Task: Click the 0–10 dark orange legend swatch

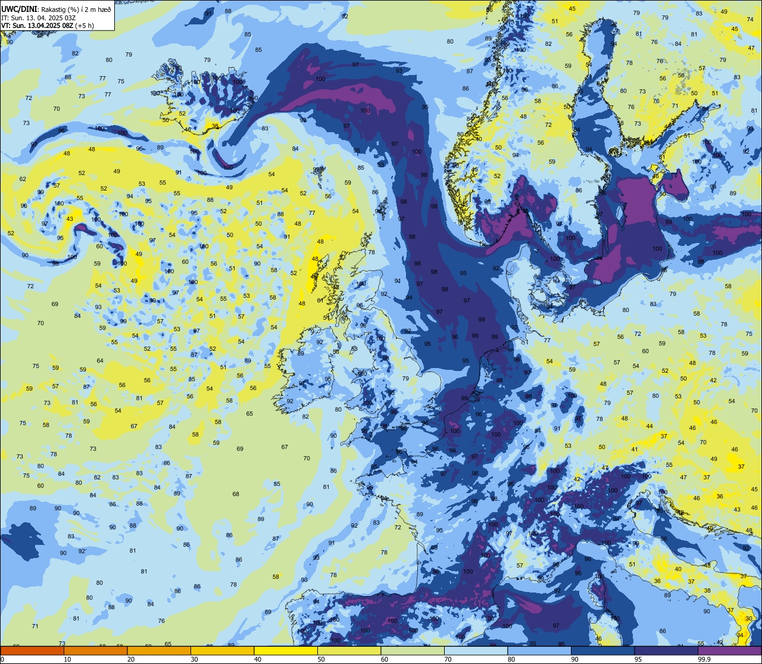Action: point(32,650)
